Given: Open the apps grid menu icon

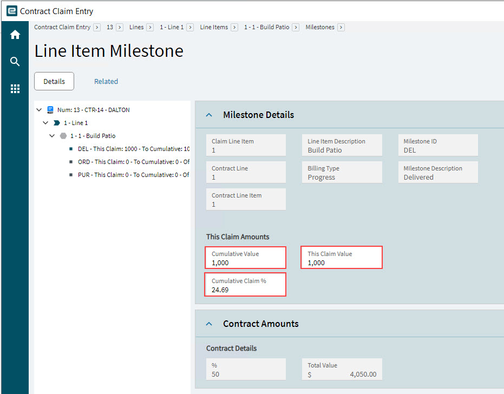Looking at the screenshot, I should [x=15, y=88].
